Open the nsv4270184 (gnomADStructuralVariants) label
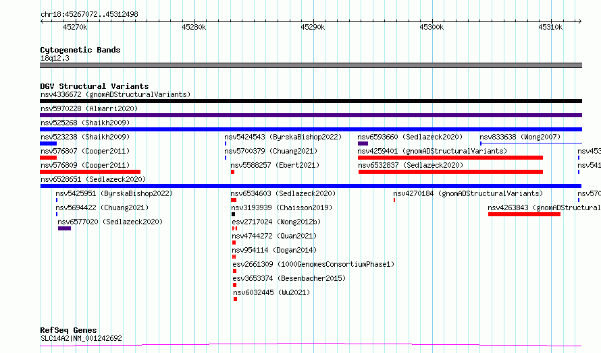This screenshot has height=353, width=601. pyautogui.click(x=468, y=193)
